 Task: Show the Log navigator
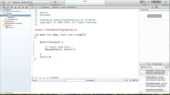(27, 7)
